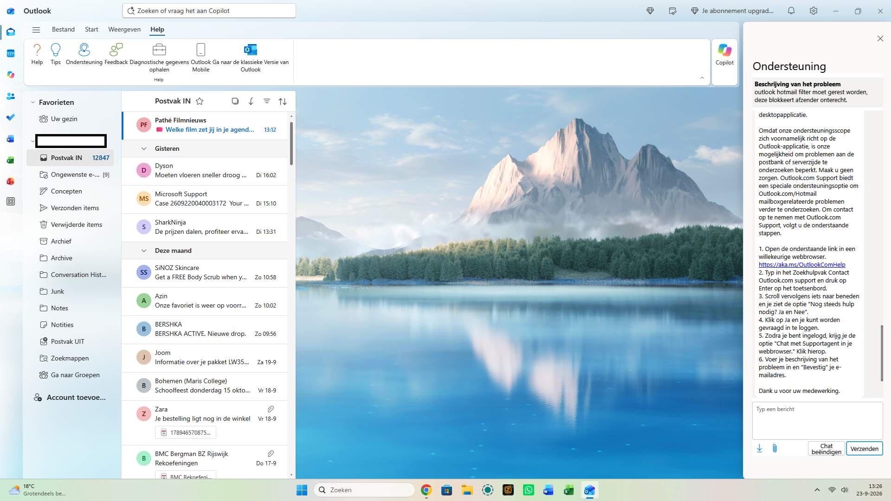Collapse the Favorieten section

tap(33, 103)
